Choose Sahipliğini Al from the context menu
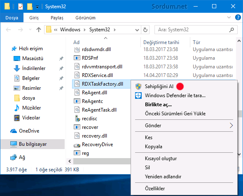Viewport: 243px width, 196px height. click(x=159, y=86)
